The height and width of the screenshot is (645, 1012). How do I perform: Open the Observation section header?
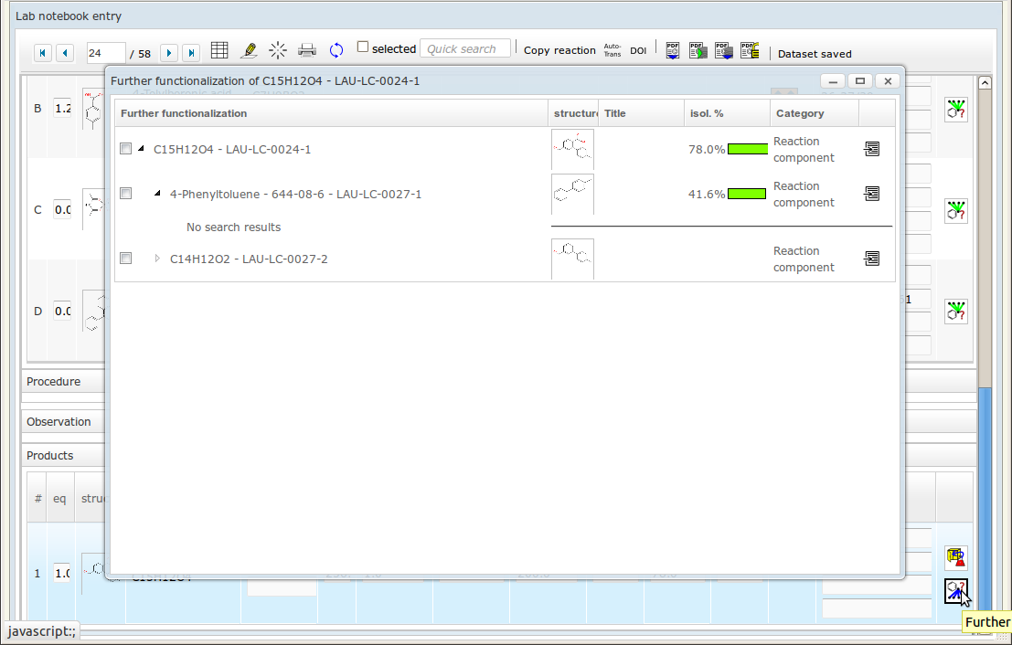[59, 422]
